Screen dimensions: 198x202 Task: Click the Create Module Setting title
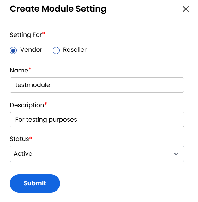58,9
